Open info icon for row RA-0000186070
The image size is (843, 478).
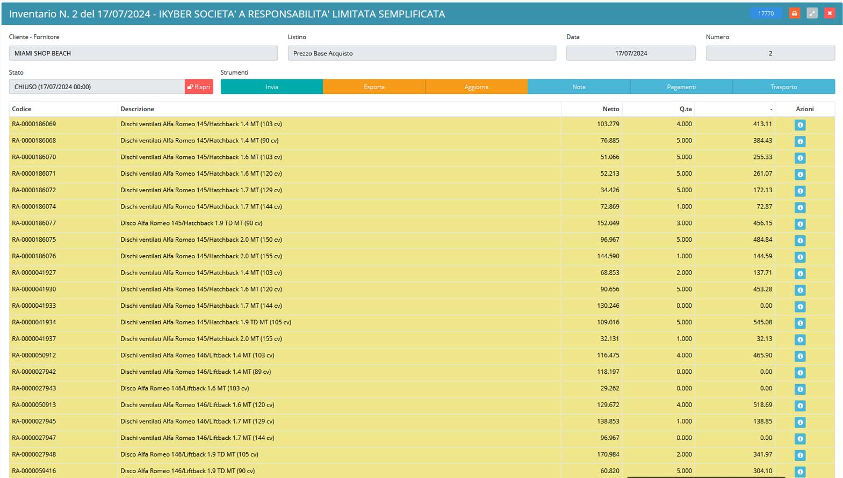point(800,158)
